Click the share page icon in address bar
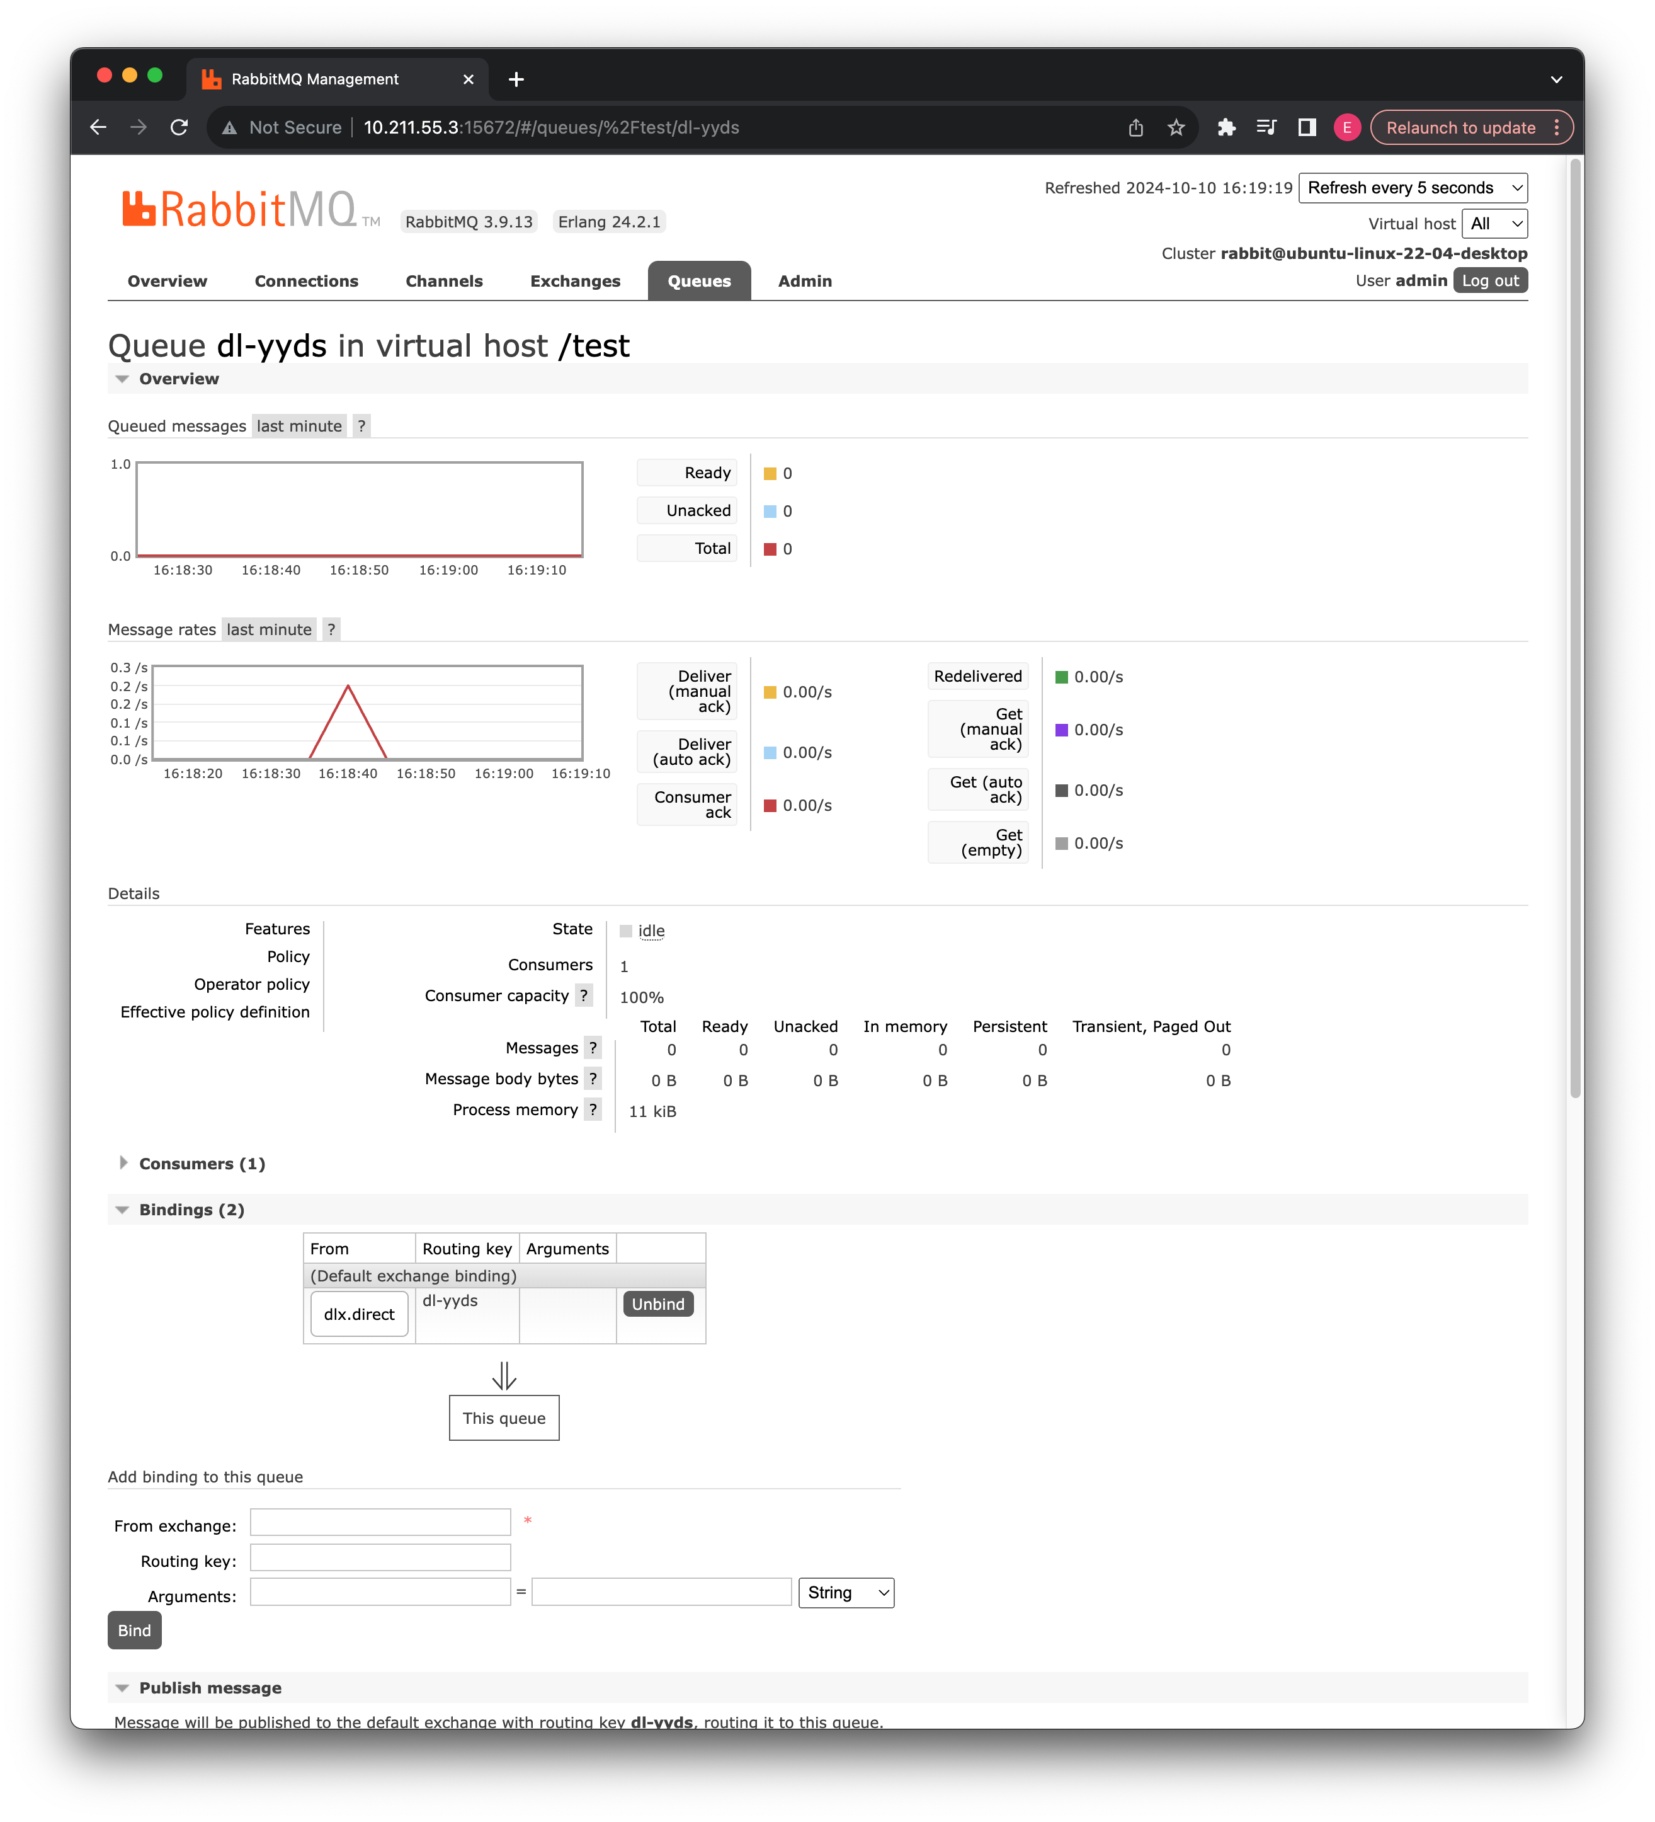Screen dimensions: 1655x1822 tap(1135, 127)
